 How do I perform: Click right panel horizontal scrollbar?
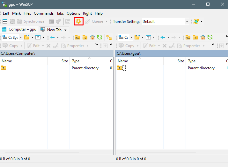click(158, 152)
